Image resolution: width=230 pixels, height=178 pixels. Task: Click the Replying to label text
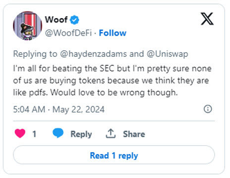click(35, 54)
